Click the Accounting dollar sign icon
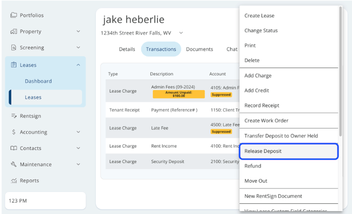The image size is (352, 214). 14,132
